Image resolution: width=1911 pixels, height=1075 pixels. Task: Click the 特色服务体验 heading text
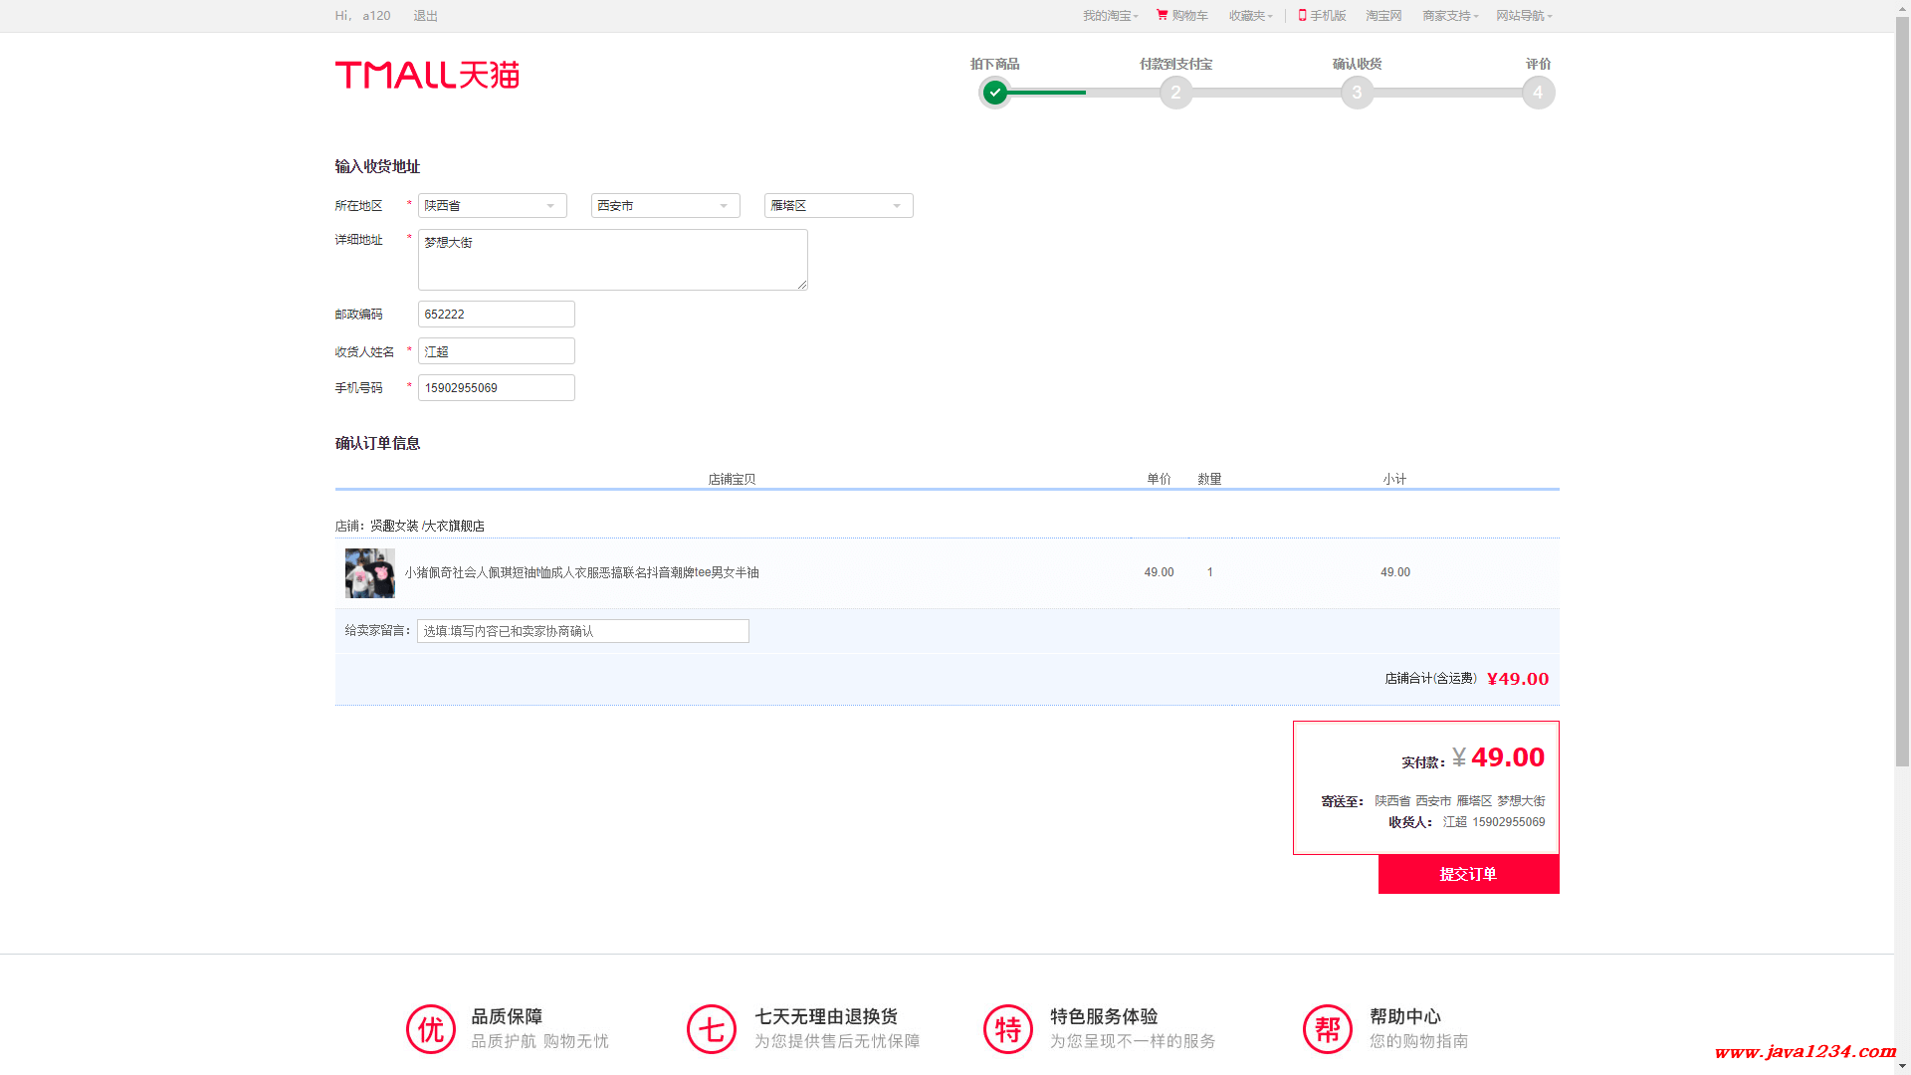point(1104,1016)
